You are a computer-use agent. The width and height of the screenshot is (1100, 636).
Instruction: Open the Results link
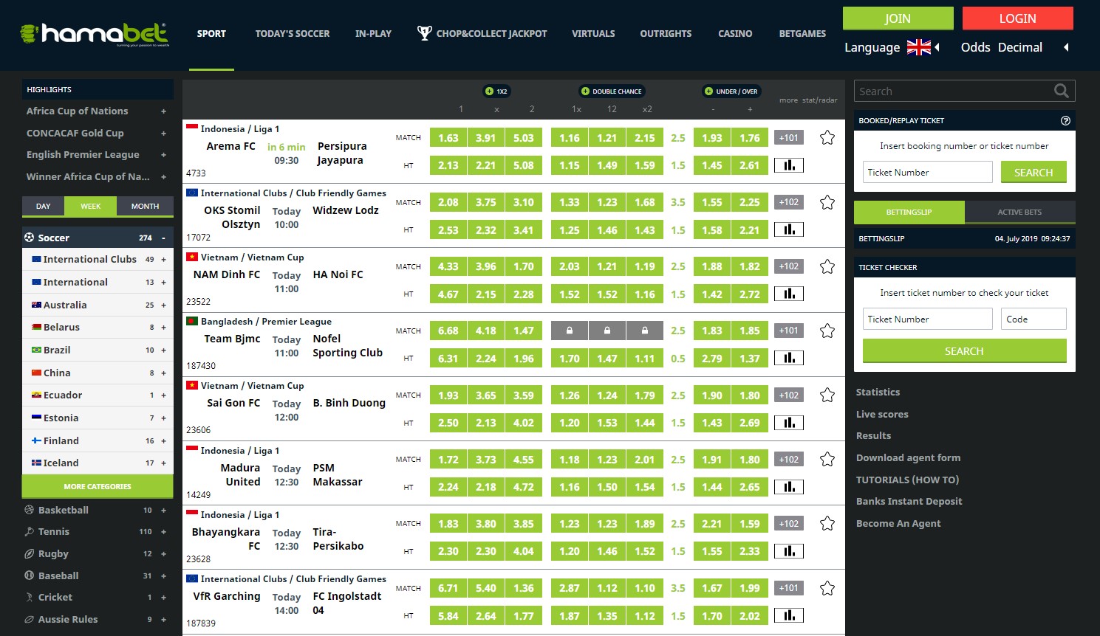[x=873, y=435]
